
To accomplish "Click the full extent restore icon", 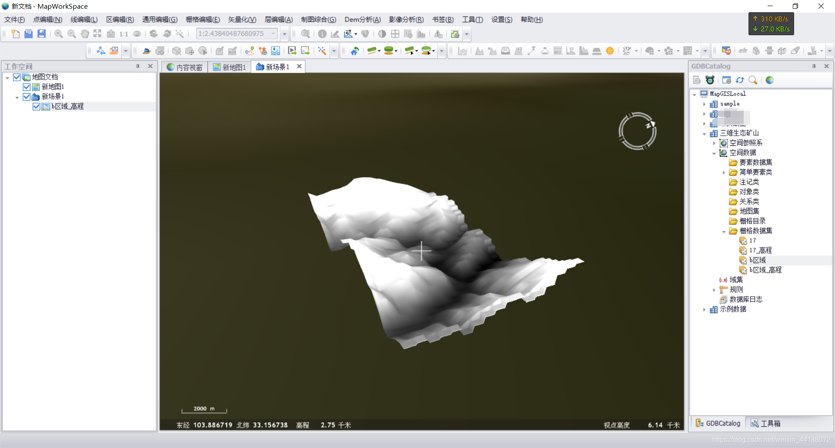I will tap(97, 34).
